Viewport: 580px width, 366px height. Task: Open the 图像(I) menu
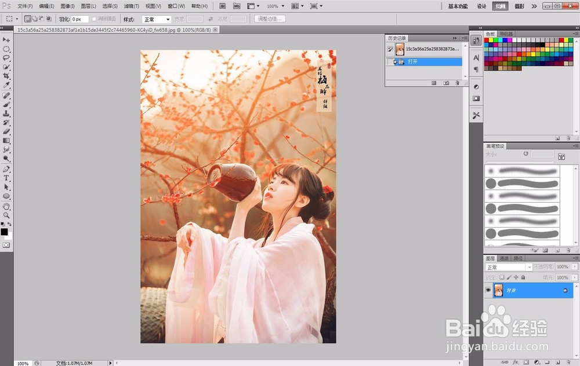pyautogui.click(x=67, y=6)
